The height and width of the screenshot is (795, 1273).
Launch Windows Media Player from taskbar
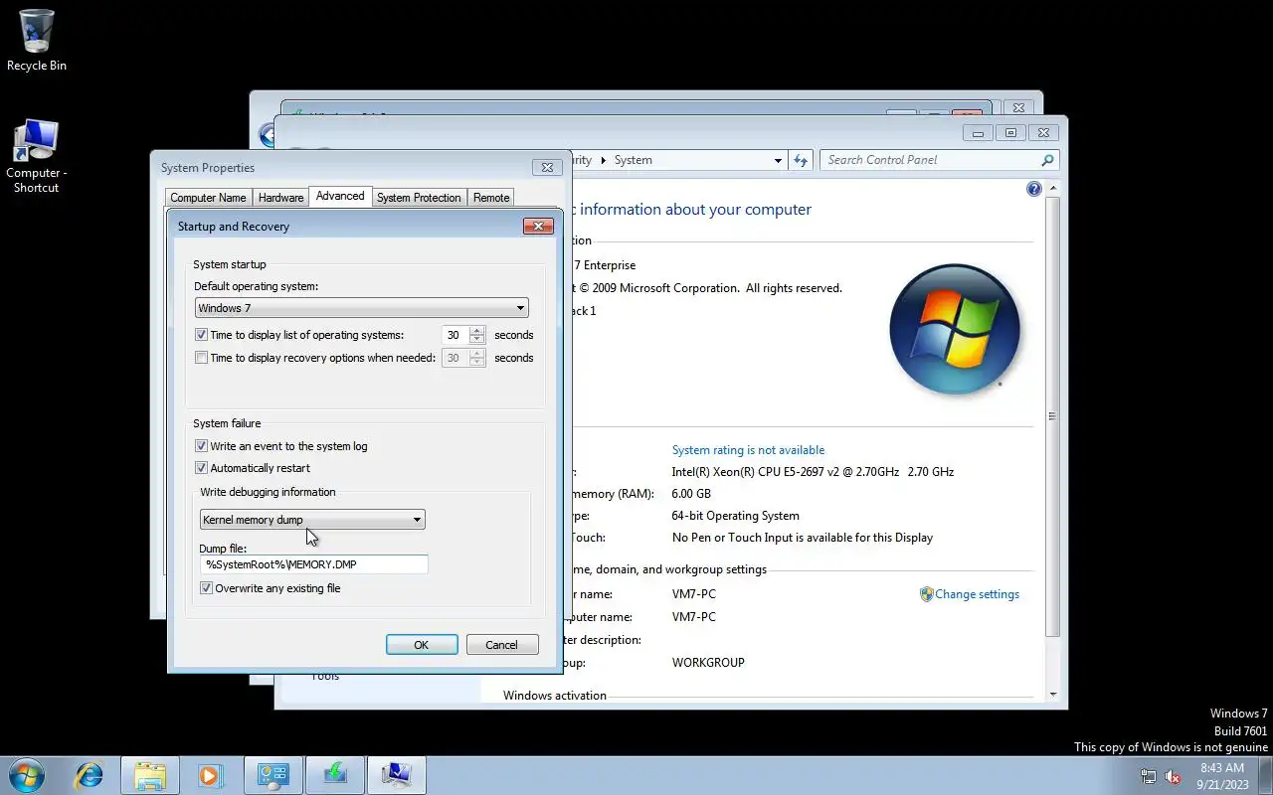pyautogui.click(x=211, y=774)
